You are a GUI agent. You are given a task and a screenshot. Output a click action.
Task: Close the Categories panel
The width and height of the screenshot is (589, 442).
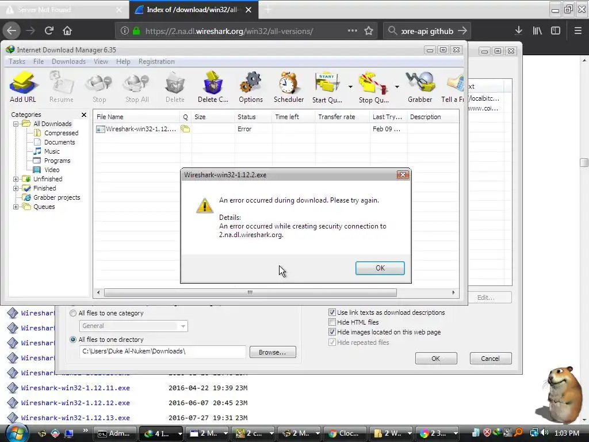(84, 115)
